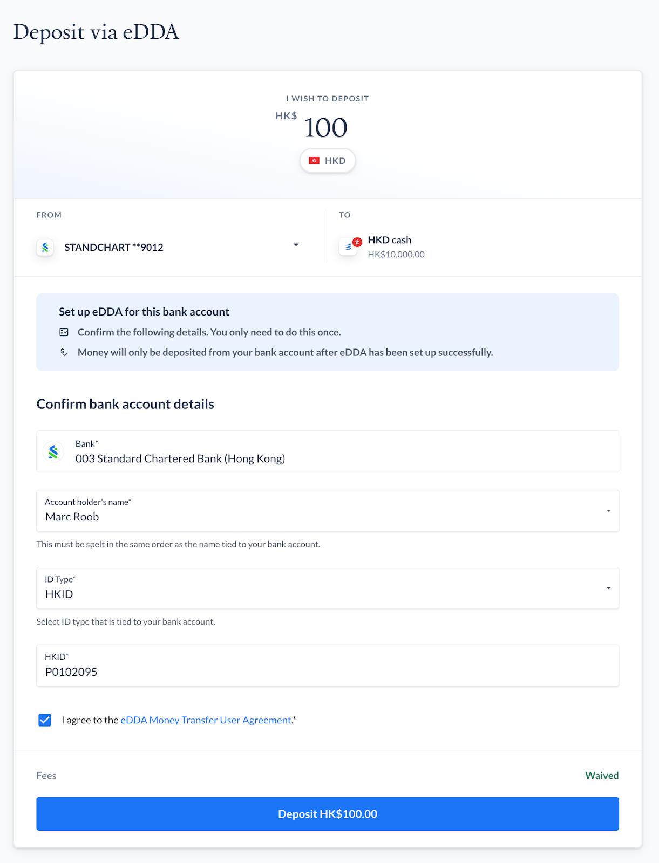Expand the FROM bank account dropdown arrow
The image size is (659, 863).
pyautogui.click(x=296, y=245)
